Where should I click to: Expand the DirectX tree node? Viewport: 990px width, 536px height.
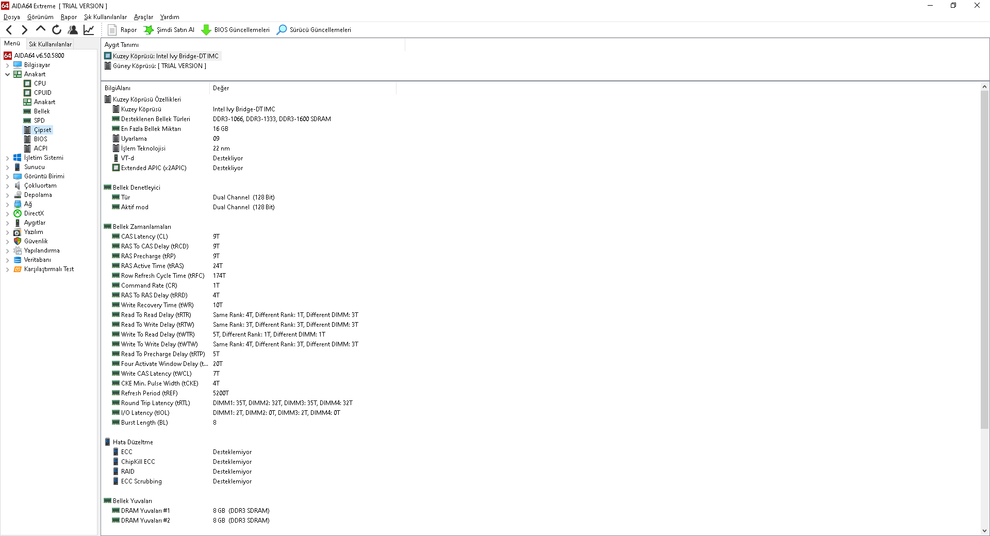[8, 214]
